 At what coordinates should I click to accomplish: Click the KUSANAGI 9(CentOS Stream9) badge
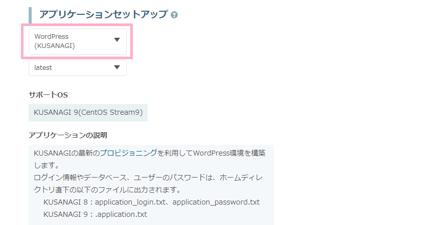click(88, 112)
